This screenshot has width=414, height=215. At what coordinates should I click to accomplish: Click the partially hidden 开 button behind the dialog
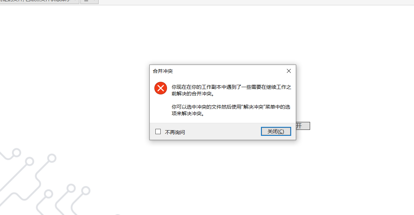tap(303, 126)
